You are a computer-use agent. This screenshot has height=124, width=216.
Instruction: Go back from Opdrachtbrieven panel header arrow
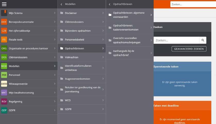109,4
